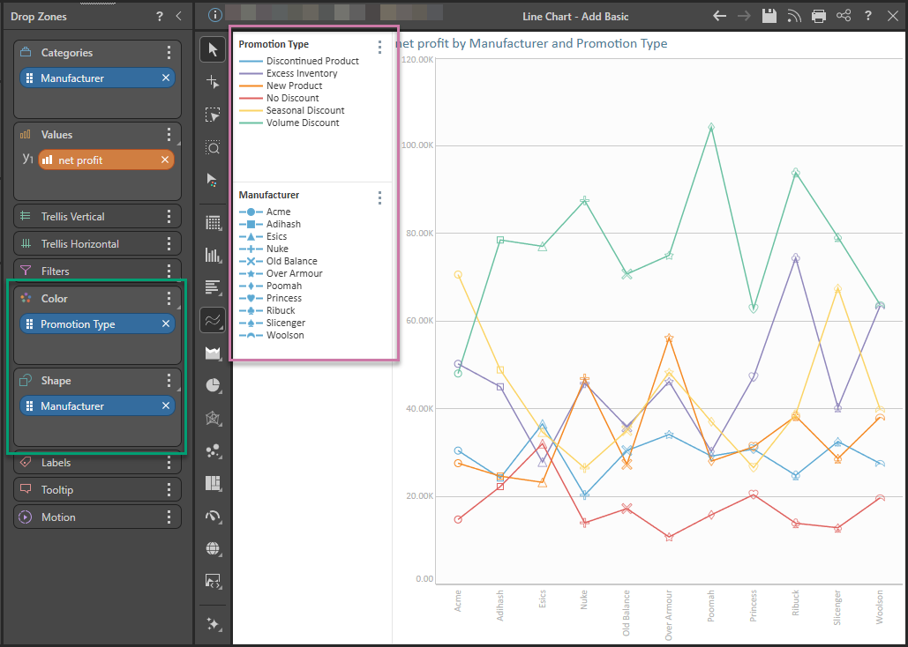The height and width of the screenshot is (647, 908).
Task: Switch to area chart visualization
Action: [213, 353]
